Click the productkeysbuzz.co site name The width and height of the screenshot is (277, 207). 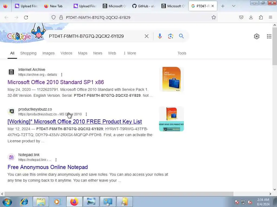35,109
